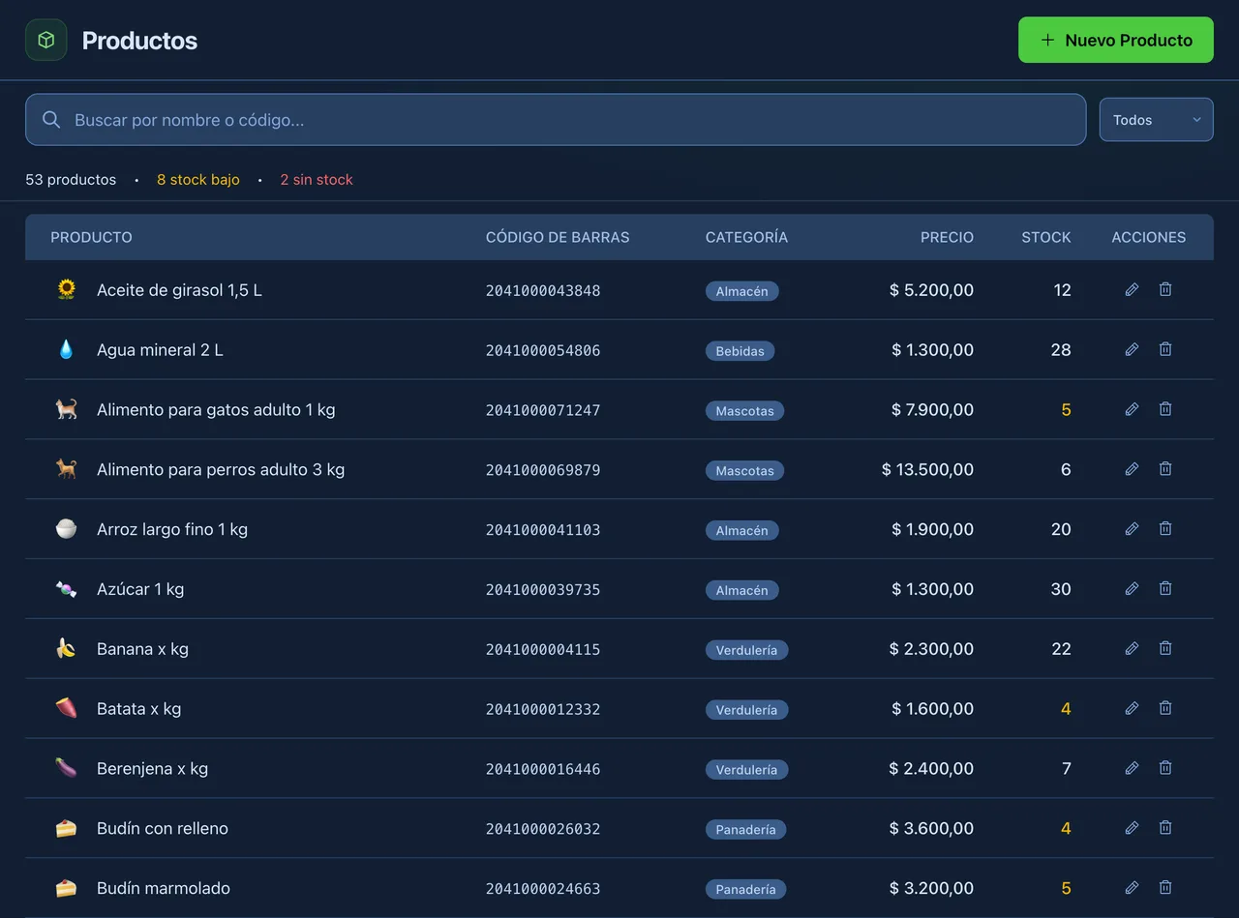Click the PRECIO column header

[x=947, y=237]
